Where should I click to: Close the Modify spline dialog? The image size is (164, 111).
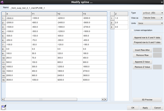pyautogui.click(x=162, y=2)
